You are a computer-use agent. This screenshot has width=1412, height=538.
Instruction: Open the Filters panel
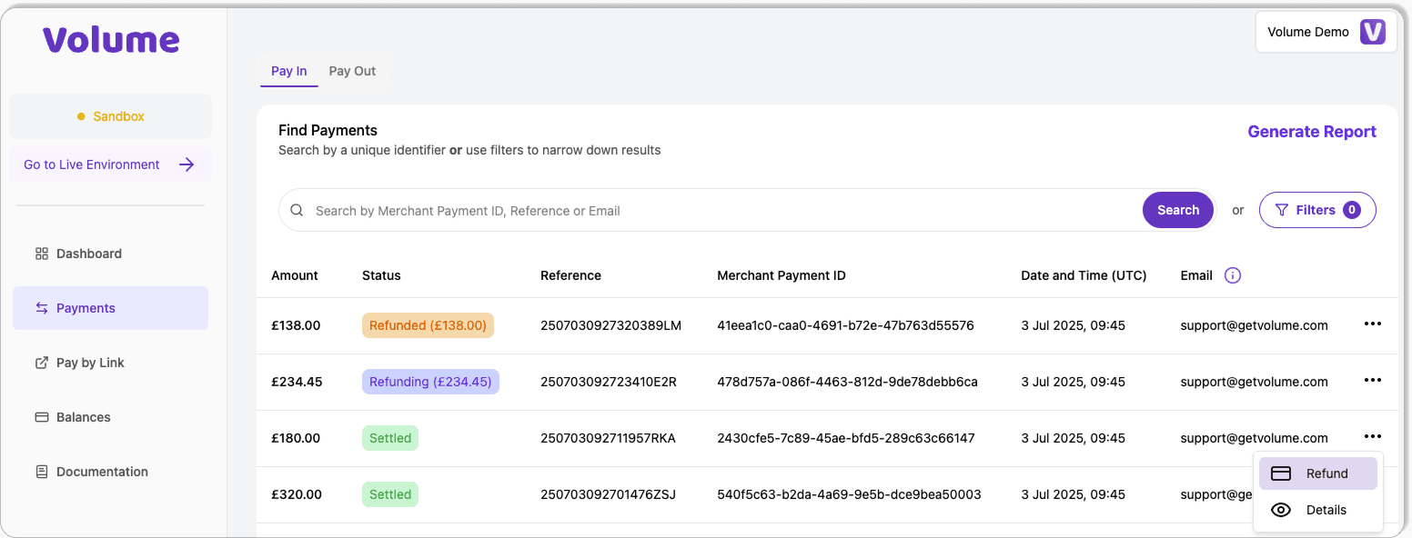click(x=1317, y=210)
